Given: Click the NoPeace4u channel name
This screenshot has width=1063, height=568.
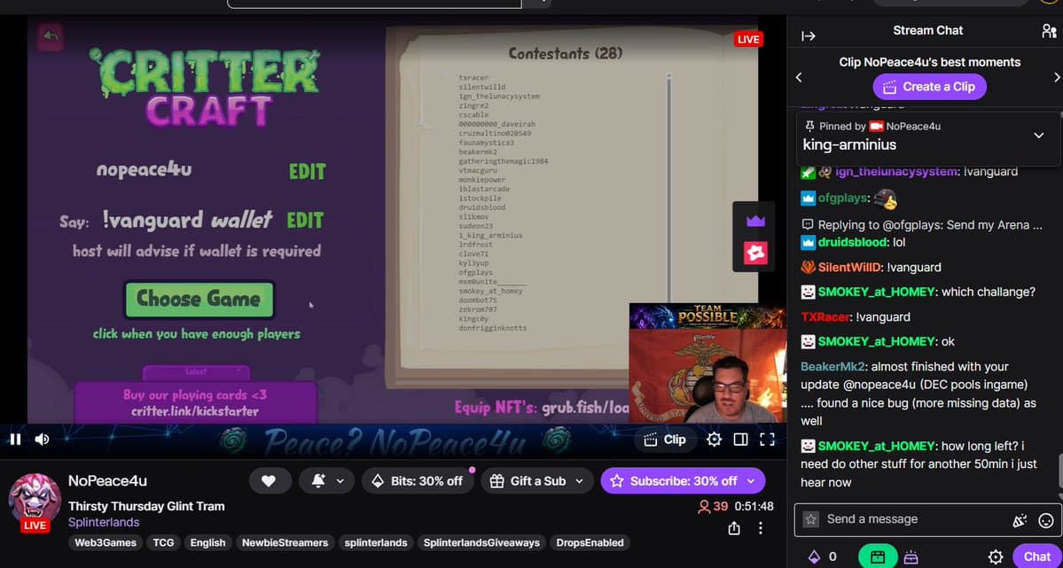Looking at the screenshot, I should 107,480.
